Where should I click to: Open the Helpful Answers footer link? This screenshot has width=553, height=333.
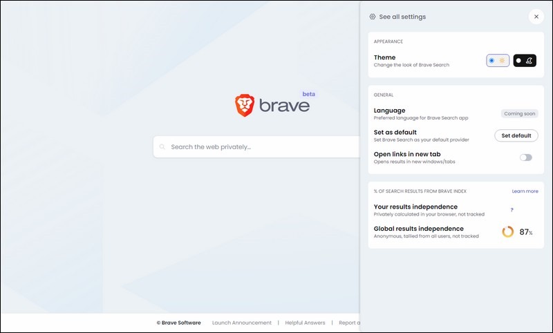[x=305, y=323]
